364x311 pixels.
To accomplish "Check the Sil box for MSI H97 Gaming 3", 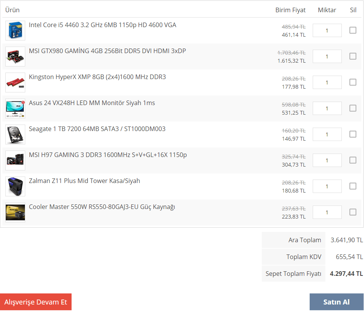I will [353, 160].
